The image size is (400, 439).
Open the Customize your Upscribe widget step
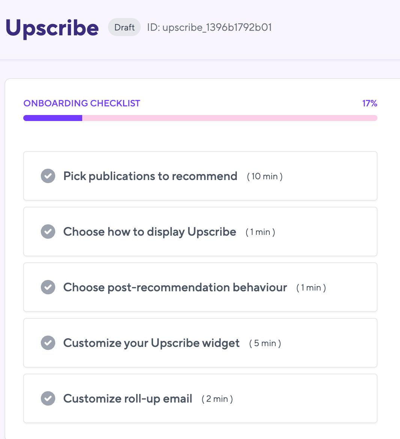pyautogui.click(x=151, y=343)
